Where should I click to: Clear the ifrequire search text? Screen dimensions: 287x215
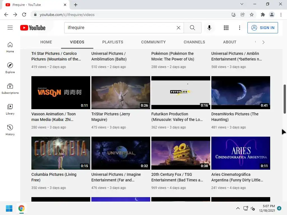(x=179, y=28)
